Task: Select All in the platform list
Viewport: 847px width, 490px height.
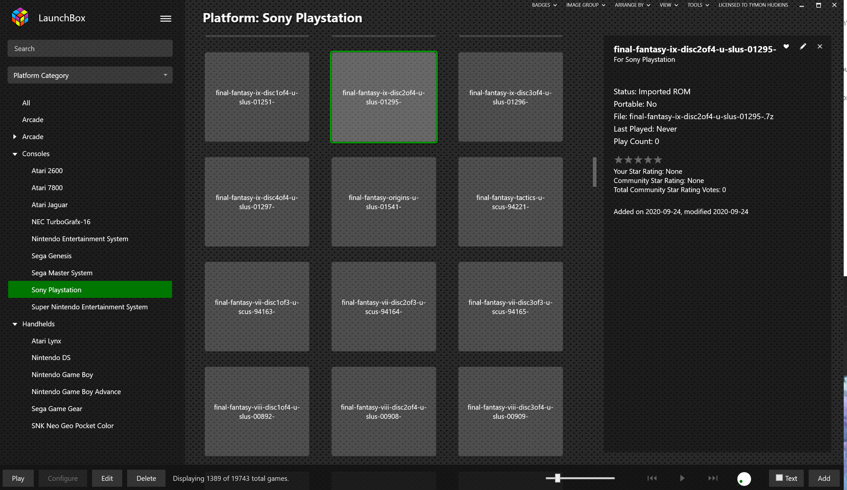Action: pyautogui.click(x=26, y=103)
